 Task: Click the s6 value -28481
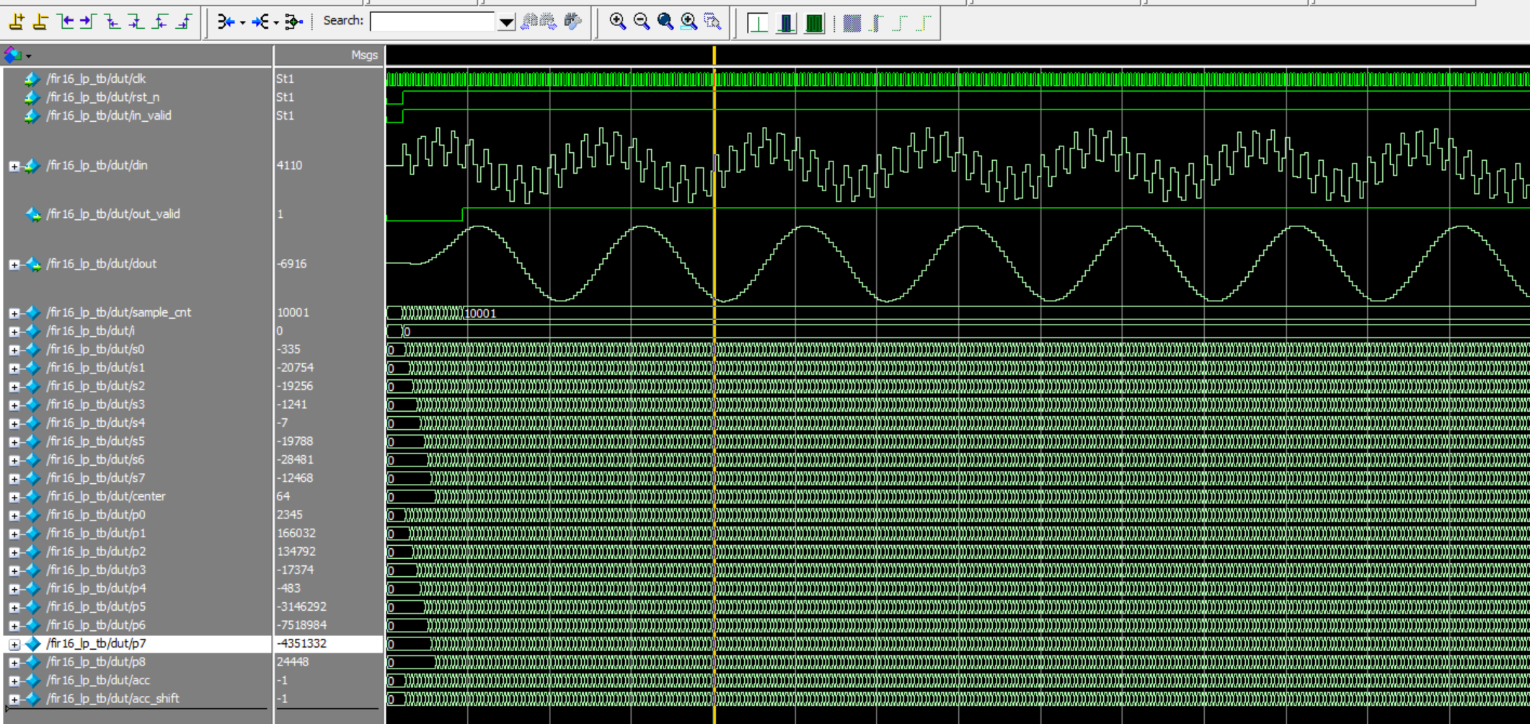295,459
